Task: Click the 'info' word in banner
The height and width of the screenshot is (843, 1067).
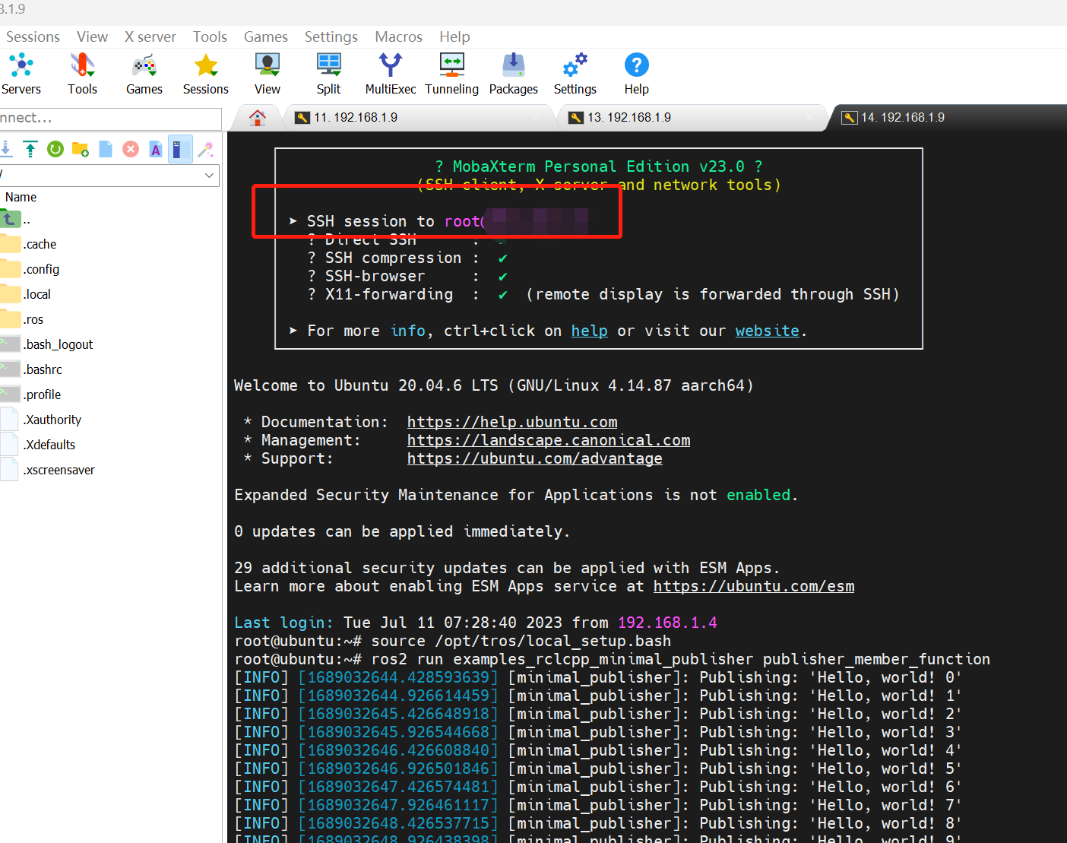Action: coord(408,331)
